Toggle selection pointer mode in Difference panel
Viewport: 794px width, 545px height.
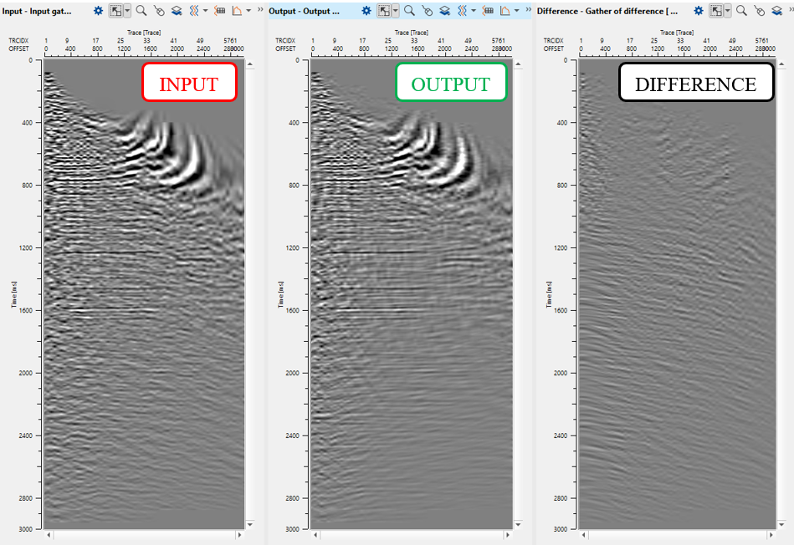(x=717, y=11)
